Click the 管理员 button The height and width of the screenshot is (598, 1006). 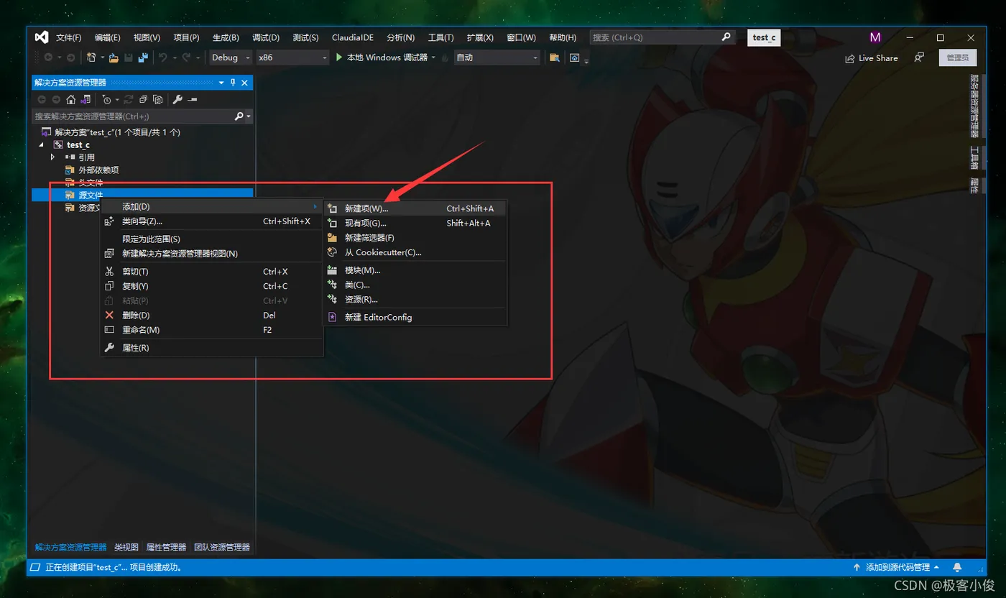pyautogui.click(x=958, y=57)
